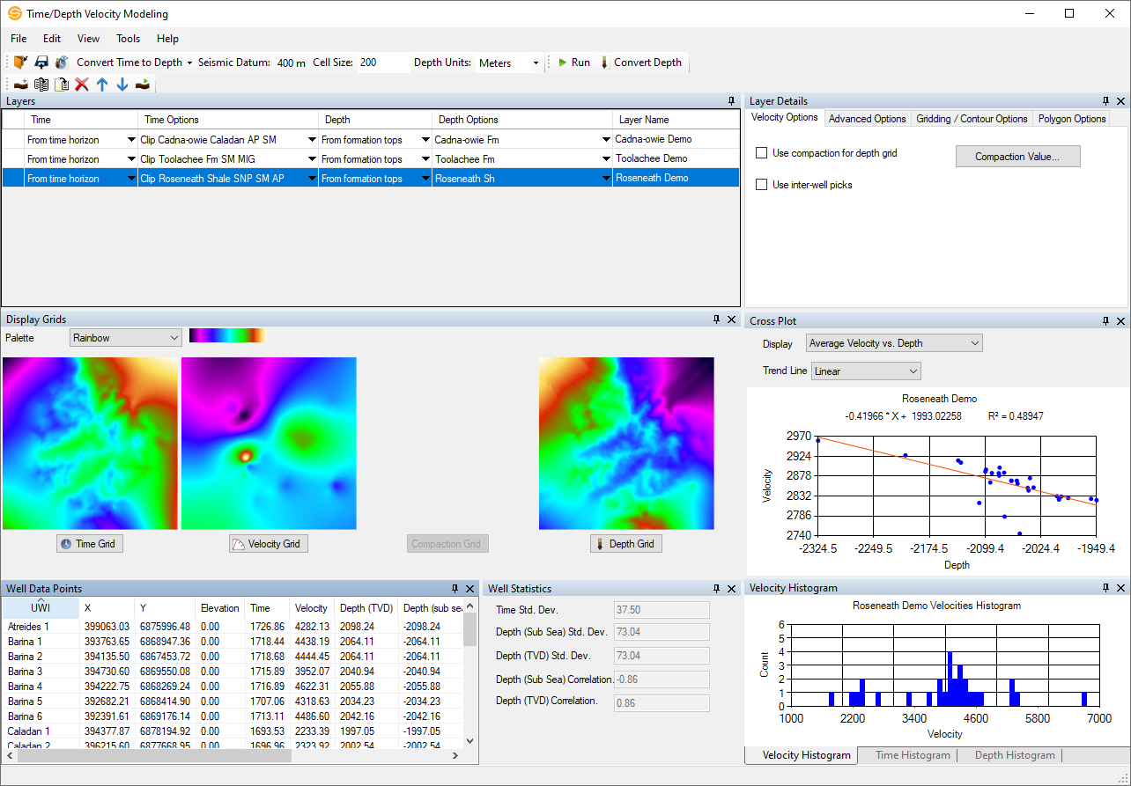Expand the Trend Line Linear dropdown
The width and height of the screenshot is (1131, 786).
click(x=865, y=371)
